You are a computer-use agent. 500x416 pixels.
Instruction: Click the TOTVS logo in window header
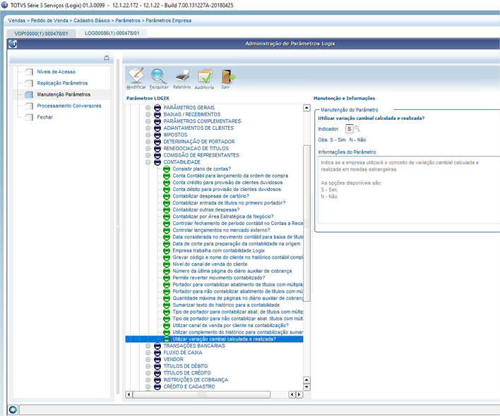pyautogui.click(x=13, y=44)
